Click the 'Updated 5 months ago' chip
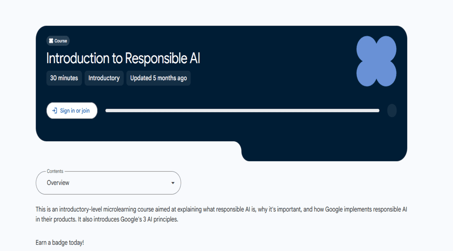This screenshot has height=251, width=453. [x=159, y=78]
